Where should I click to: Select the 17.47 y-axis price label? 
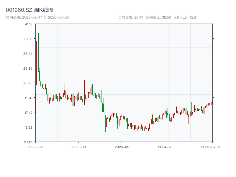29,113
